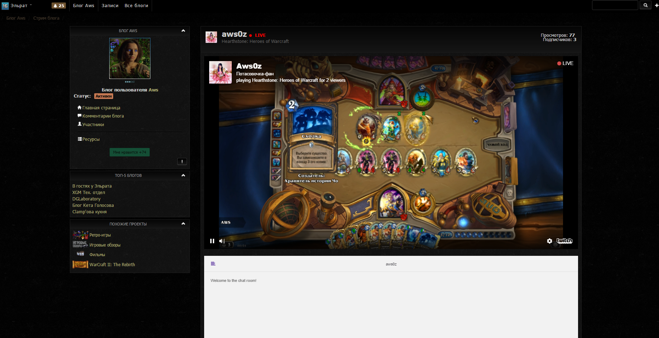Click the Aws0z avatar inside the player
659x338 pixels.
(x=220, y=73)
